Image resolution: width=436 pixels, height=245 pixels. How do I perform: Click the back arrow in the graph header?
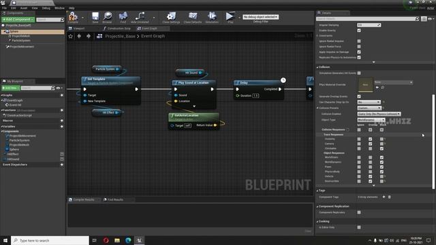tap(79, 36)
